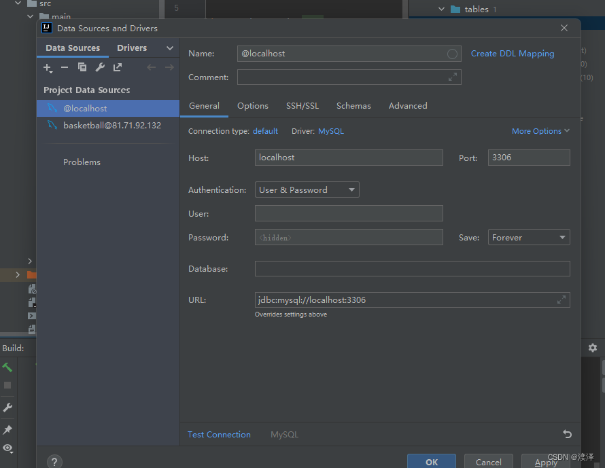Viewport: 605px width, 468px height.
Task: Click the share/export data source icon
Action: [117, 67]
